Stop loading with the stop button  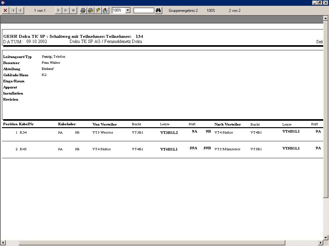(x=74, y=11)
